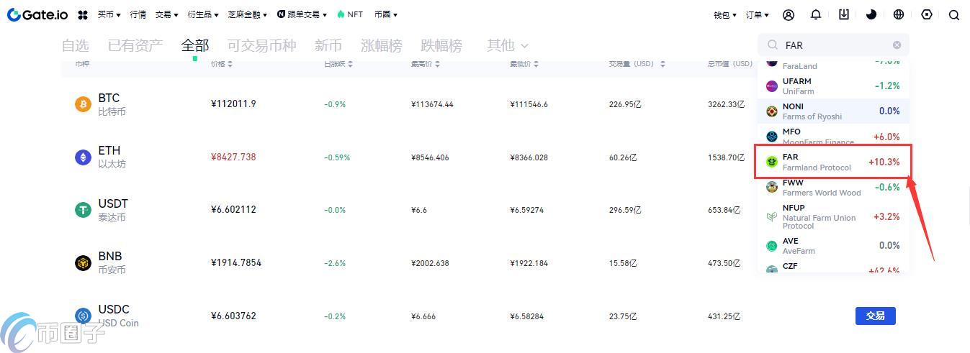Click the download app icon
The height and width of the screenshot is (353, 970).
tap(844, 14)
